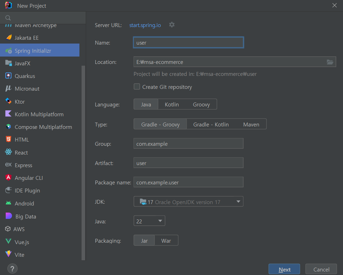The height and width of the screenshot is (275, 343).
Task: Open start.spring.io server link
Action: [145, 25]
